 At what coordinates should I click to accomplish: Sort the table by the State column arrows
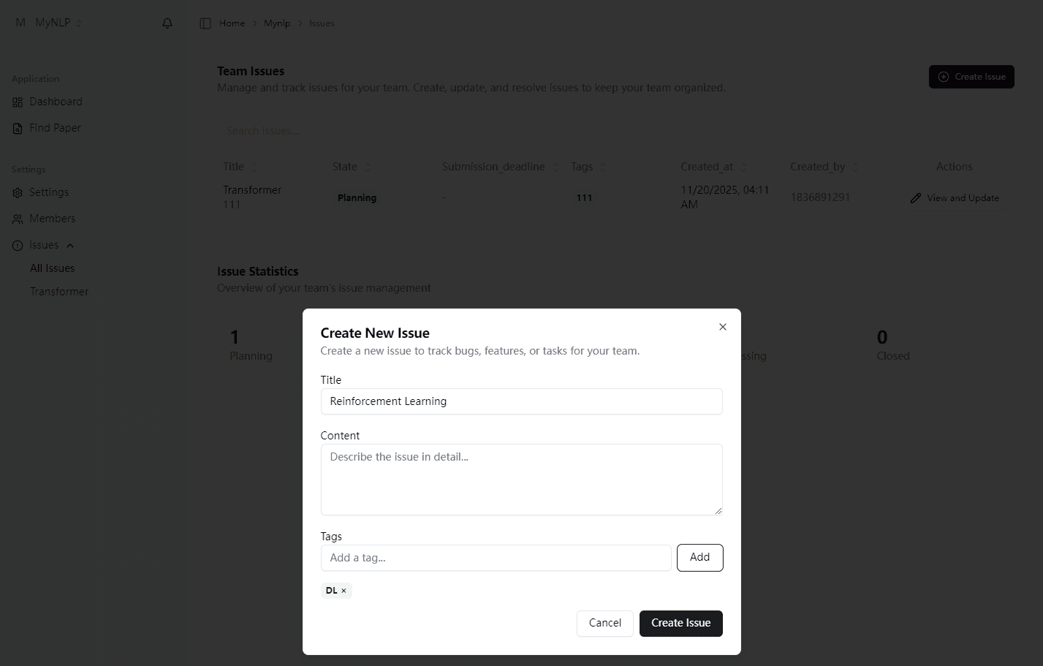coord(368,167)
